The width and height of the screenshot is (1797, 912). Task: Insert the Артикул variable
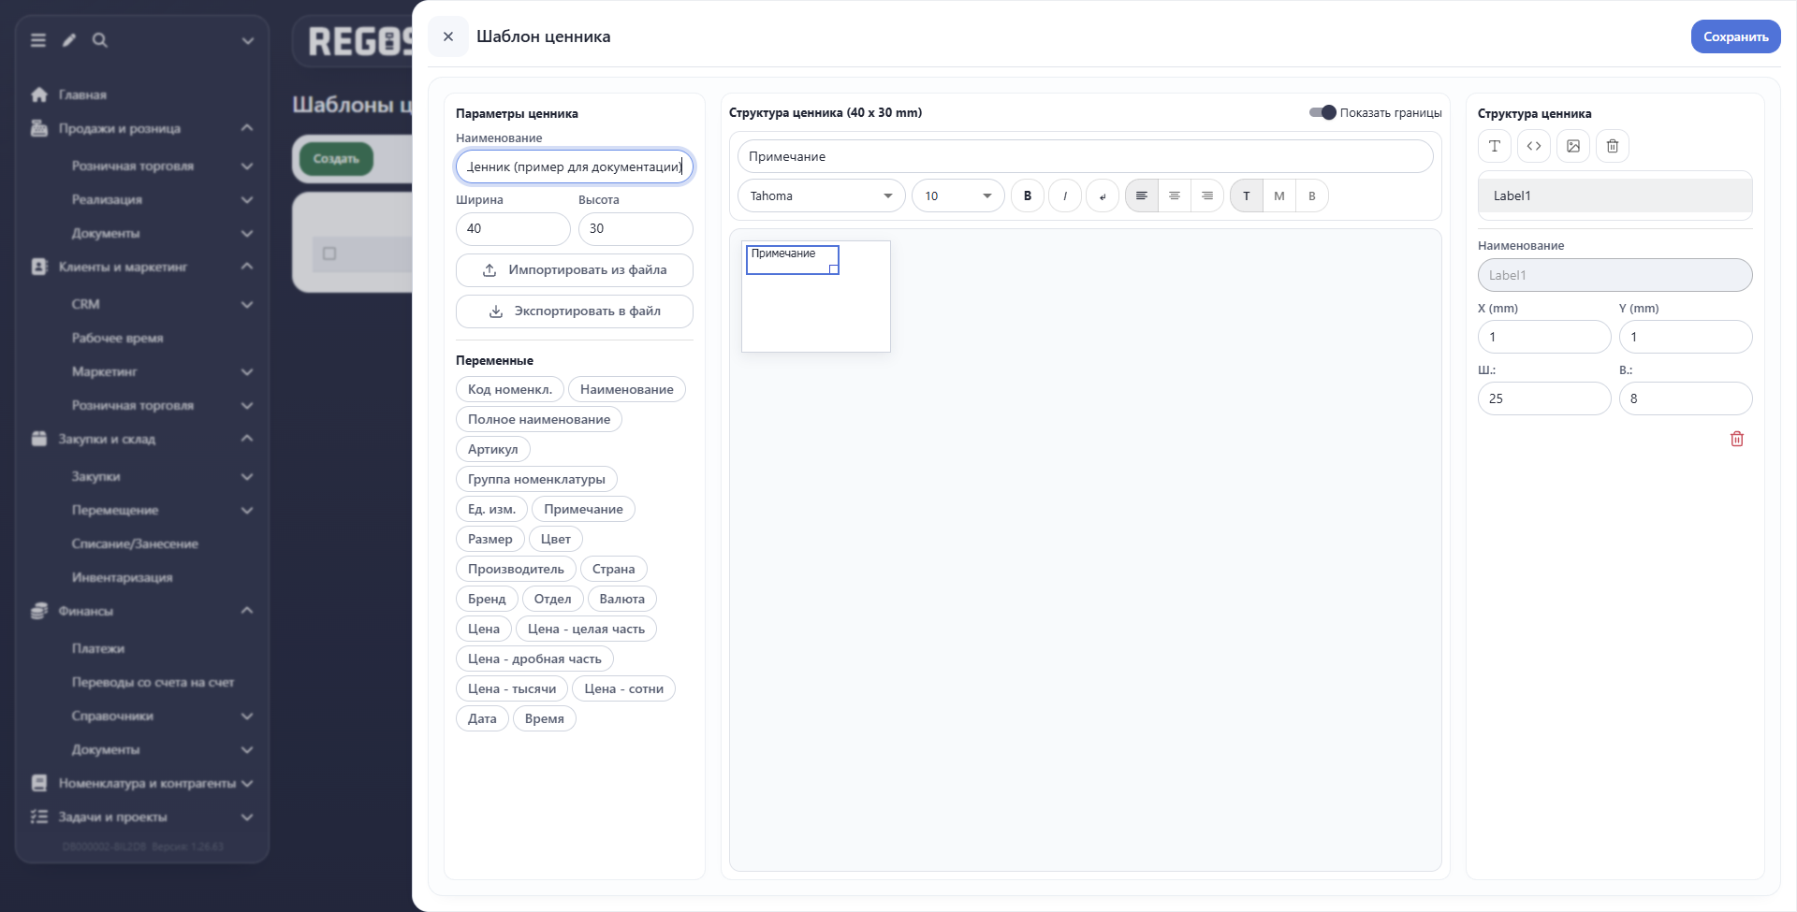[493, 449]
